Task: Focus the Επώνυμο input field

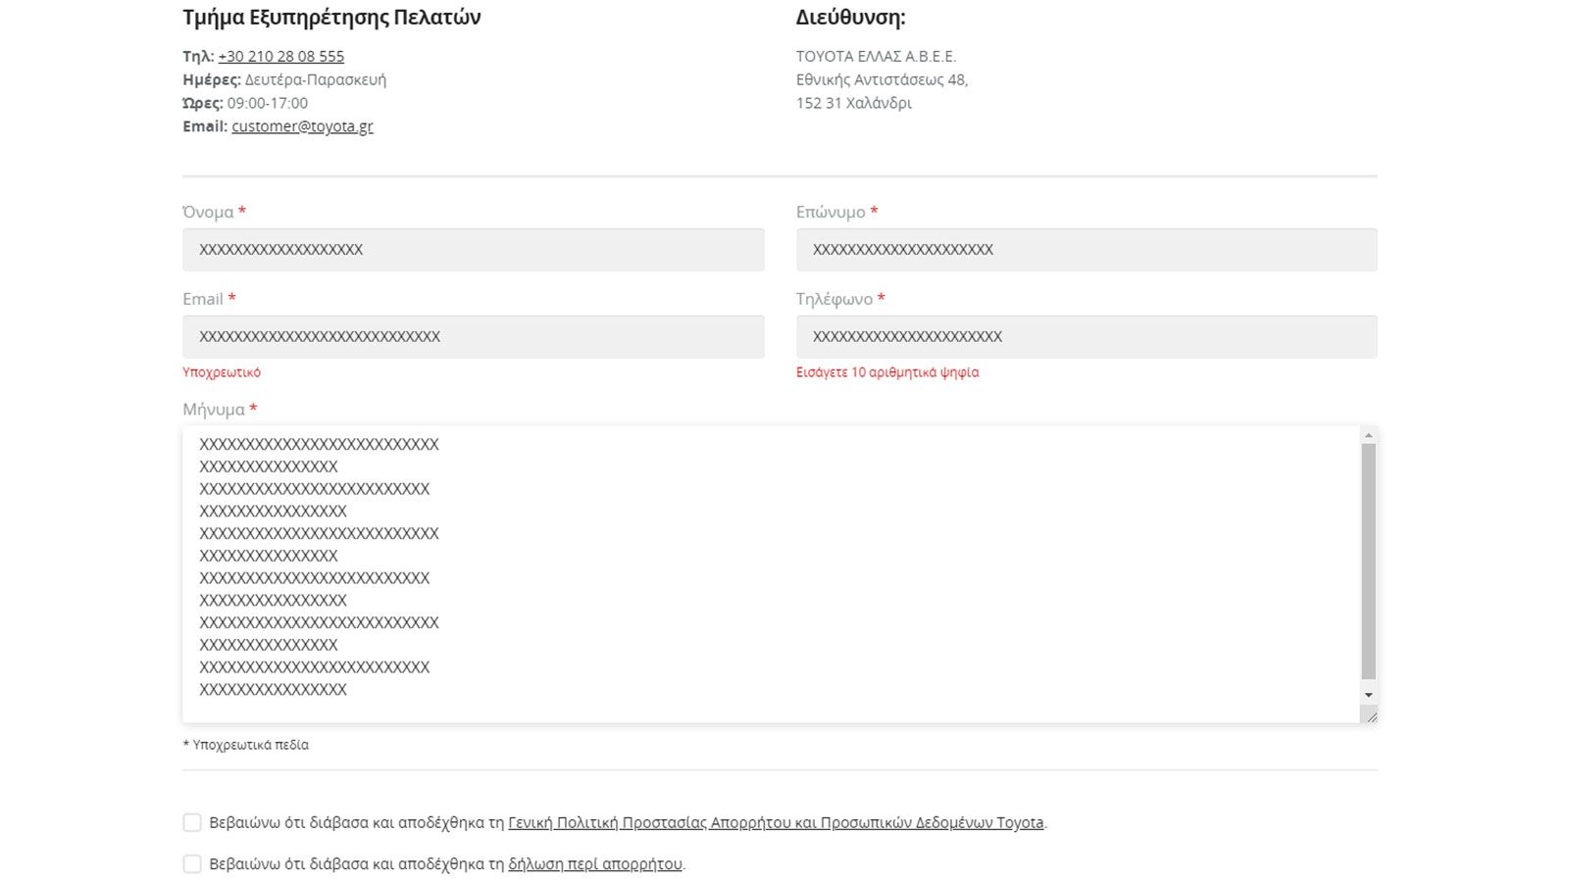Action: [1087, 250]
